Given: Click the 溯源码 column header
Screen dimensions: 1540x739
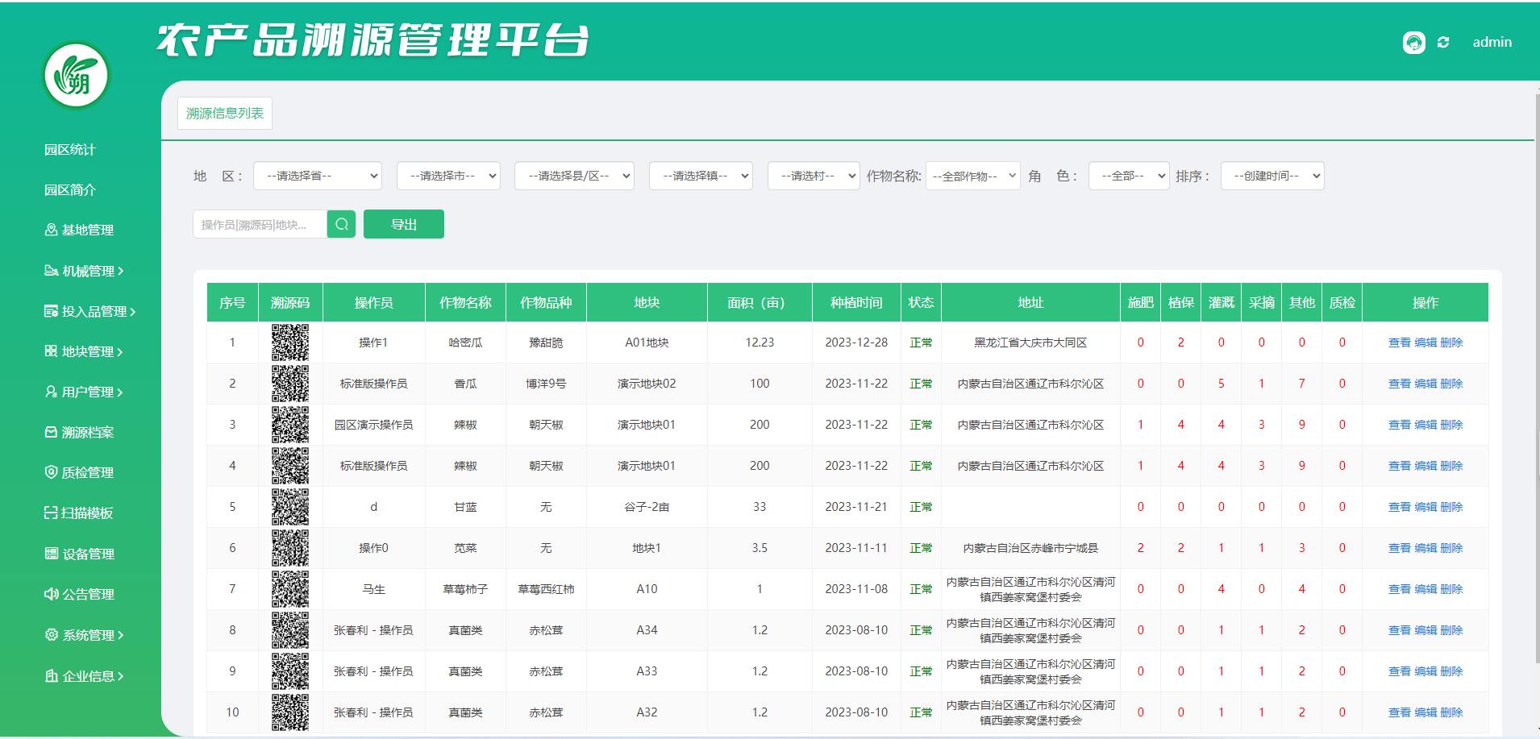Looking at the screenshot, I should tap(290, 302).
